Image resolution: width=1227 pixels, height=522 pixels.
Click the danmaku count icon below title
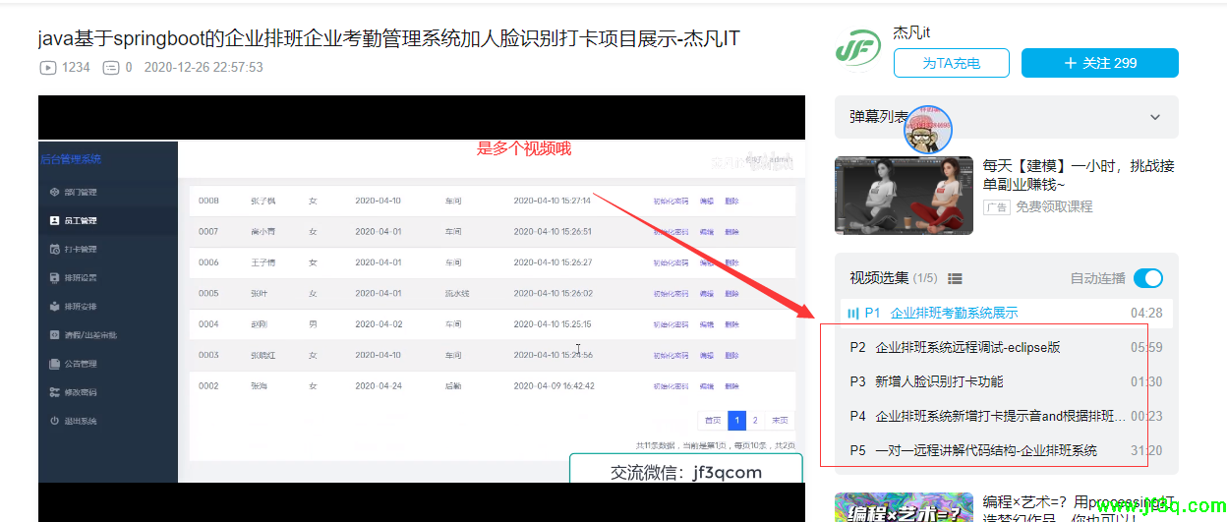[x=110, y=68]
